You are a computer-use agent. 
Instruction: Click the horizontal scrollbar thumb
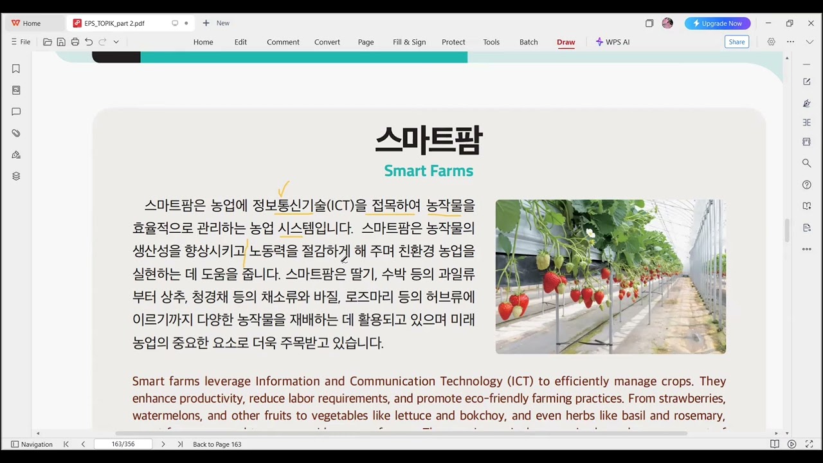pos(401,433)
